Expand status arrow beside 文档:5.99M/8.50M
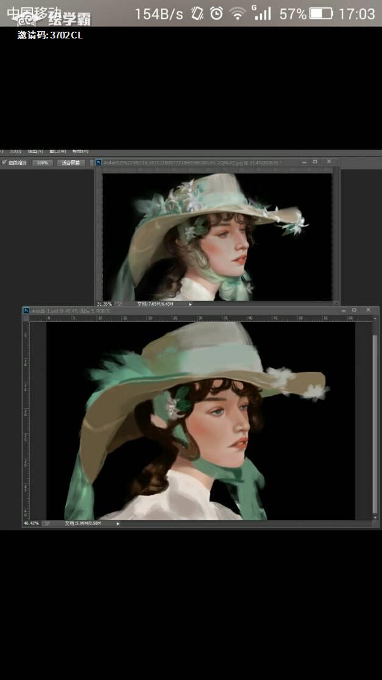382x680 pixels. coord(118,523)
